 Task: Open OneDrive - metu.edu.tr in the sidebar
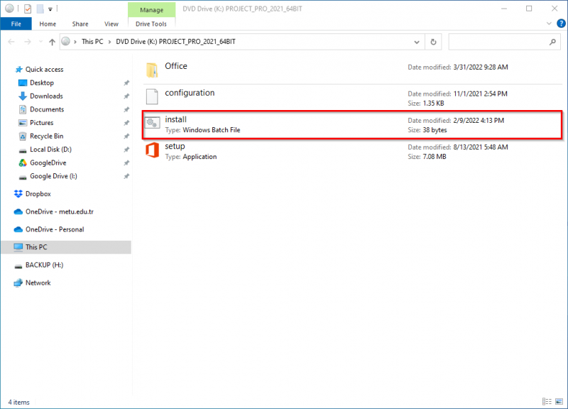[x=60, y=212]
